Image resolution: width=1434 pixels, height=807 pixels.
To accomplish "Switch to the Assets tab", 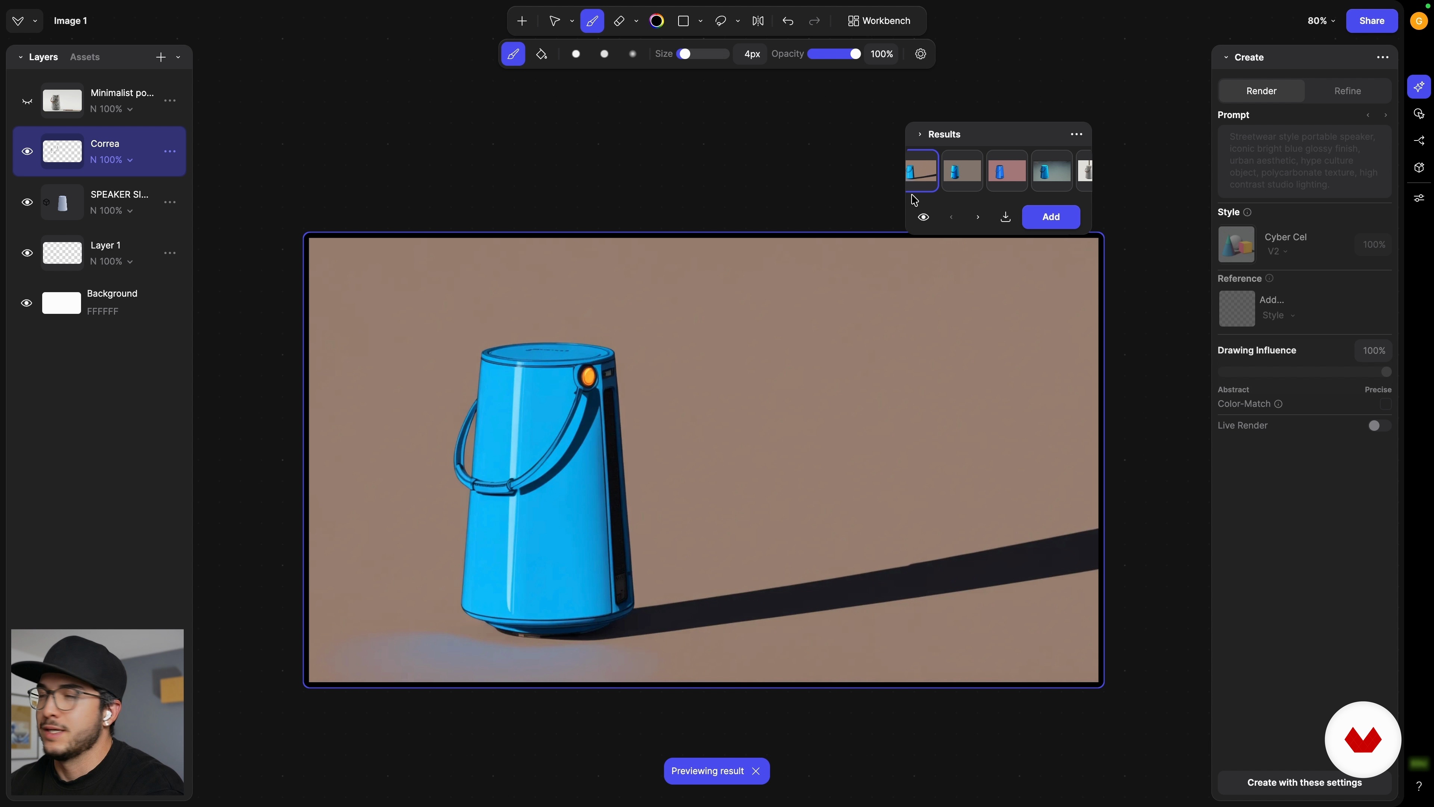I will click(x=85, y=58).
